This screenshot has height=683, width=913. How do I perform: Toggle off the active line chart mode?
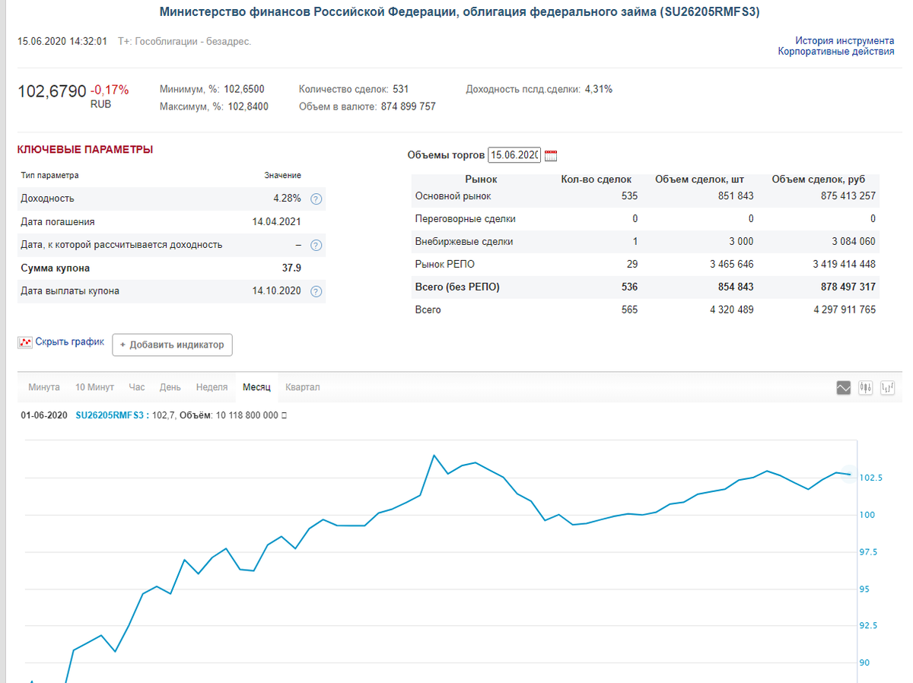[x=844, y=388]
